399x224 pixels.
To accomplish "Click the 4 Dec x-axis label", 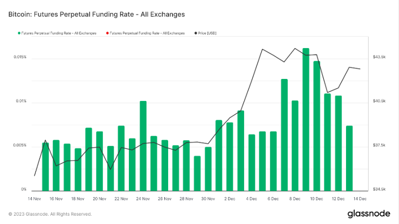I will [251, 199].
